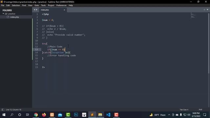Open Firefox from taskbar
The image size is (210, 118).
[x=44, y=115]
